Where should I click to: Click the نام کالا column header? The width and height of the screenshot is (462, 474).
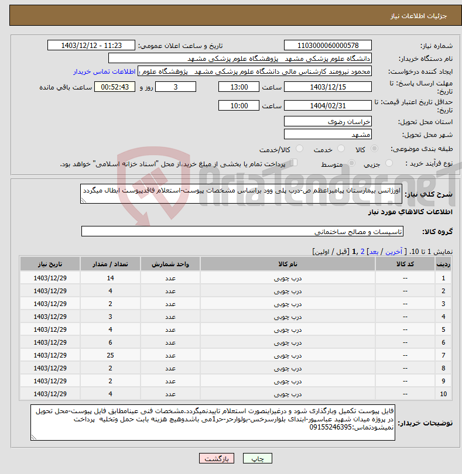coord(288,264)
